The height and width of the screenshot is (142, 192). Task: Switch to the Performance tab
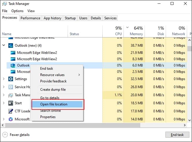pos(30,18)
